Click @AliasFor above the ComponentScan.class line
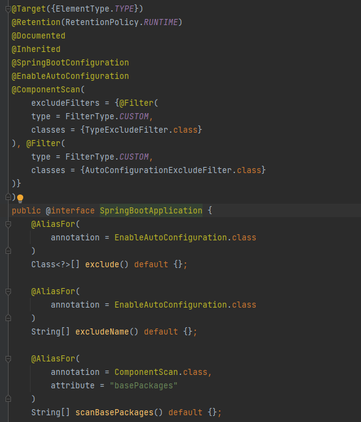Image resolution: width=361 pixels, height=422 pixels. pyautogui.click(x=53, y=359)
